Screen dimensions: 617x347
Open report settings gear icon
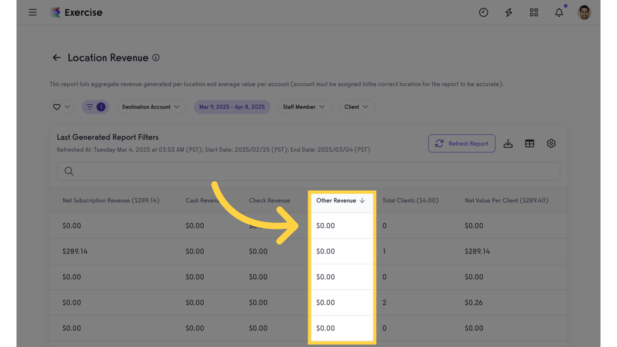click(551, 143)
